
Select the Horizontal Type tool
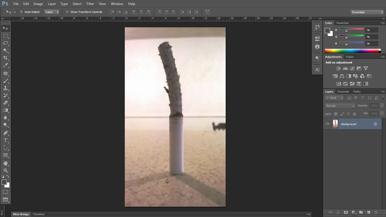click(6, 140)
